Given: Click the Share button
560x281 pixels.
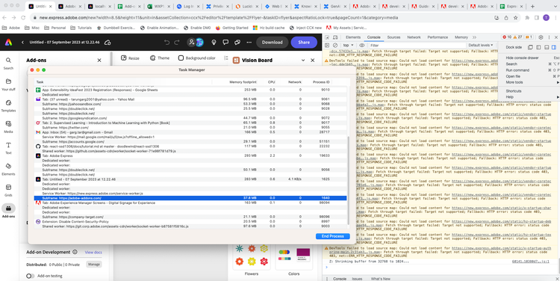Looking at the screenshot, I should pyautogui.click(x=304, y=42).
